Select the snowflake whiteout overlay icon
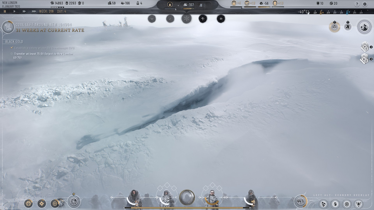The height and width of the screenshot is (210, 374). 186,18
